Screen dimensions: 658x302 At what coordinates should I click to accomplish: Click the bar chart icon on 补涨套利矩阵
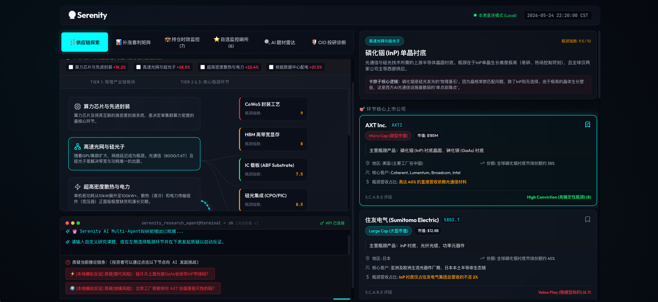pos(119,42)
